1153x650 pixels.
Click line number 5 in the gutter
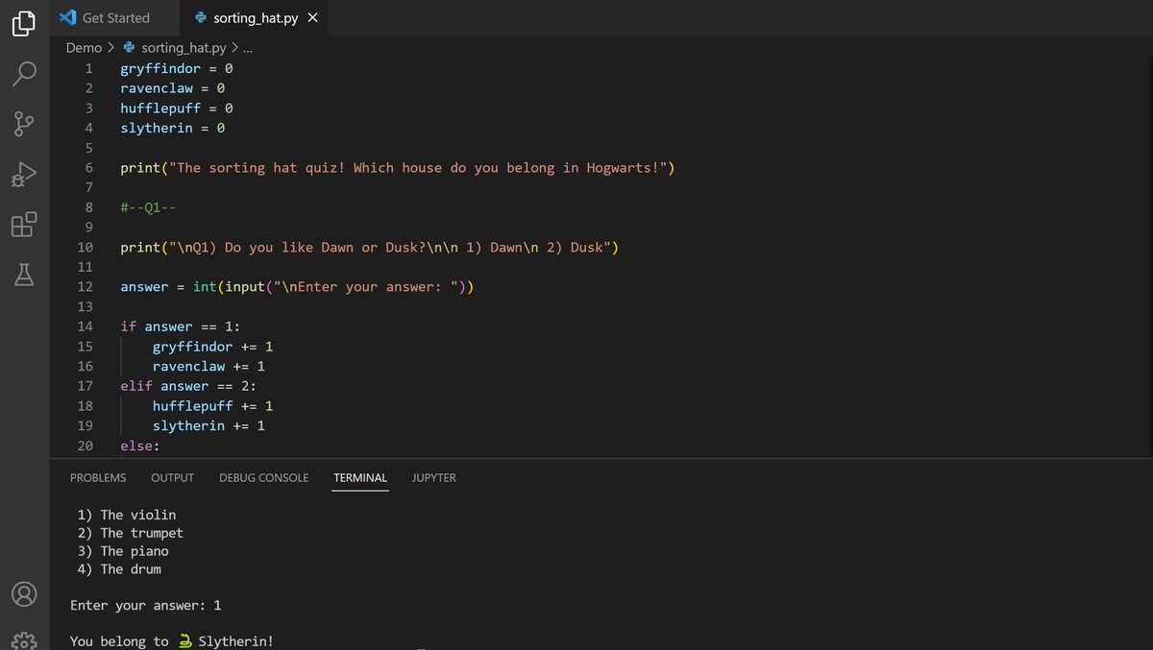88,148
